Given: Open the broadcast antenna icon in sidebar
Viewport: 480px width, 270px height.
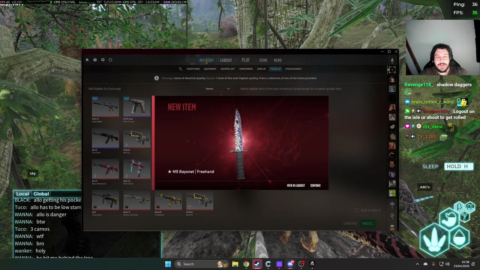Looking at the screenshot, I should click(x=392, y=205).
